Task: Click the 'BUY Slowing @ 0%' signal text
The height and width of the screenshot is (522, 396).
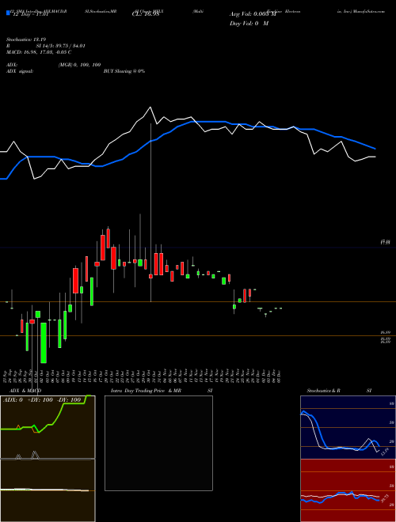Action: pyautogui.click(x=124, y=71)
